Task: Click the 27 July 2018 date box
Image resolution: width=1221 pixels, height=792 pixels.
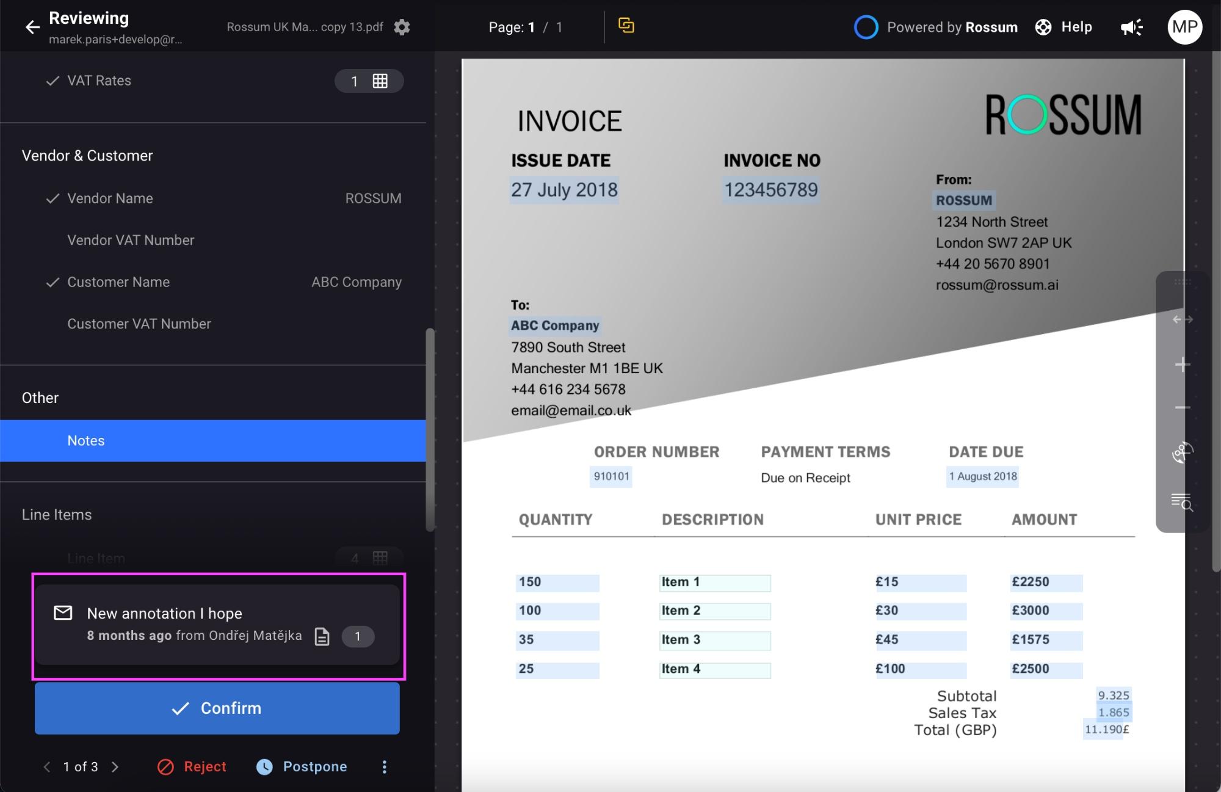Action: point(564,190)
